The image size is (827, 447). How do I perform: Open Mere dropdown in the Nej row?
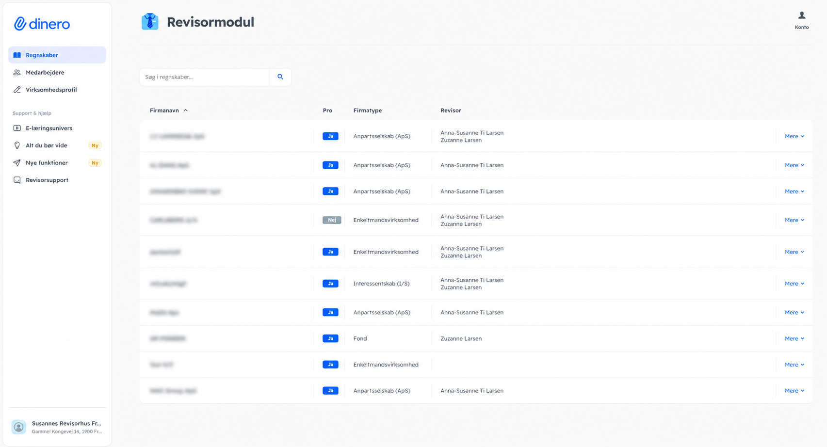coord(795,220)
